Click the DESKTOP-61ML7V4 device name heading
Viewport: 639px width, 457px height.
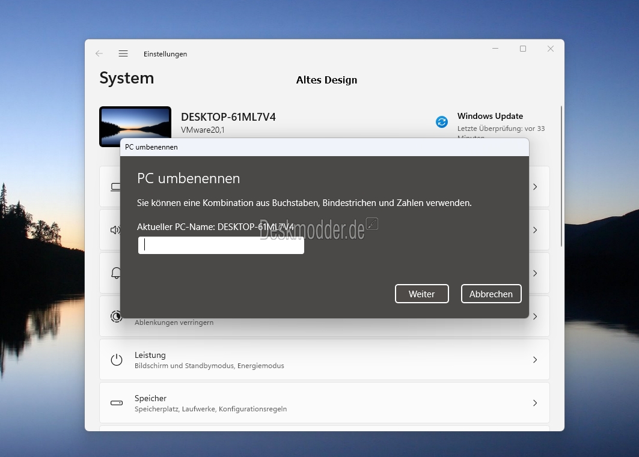pyautogui.click(x=228, y=117)
